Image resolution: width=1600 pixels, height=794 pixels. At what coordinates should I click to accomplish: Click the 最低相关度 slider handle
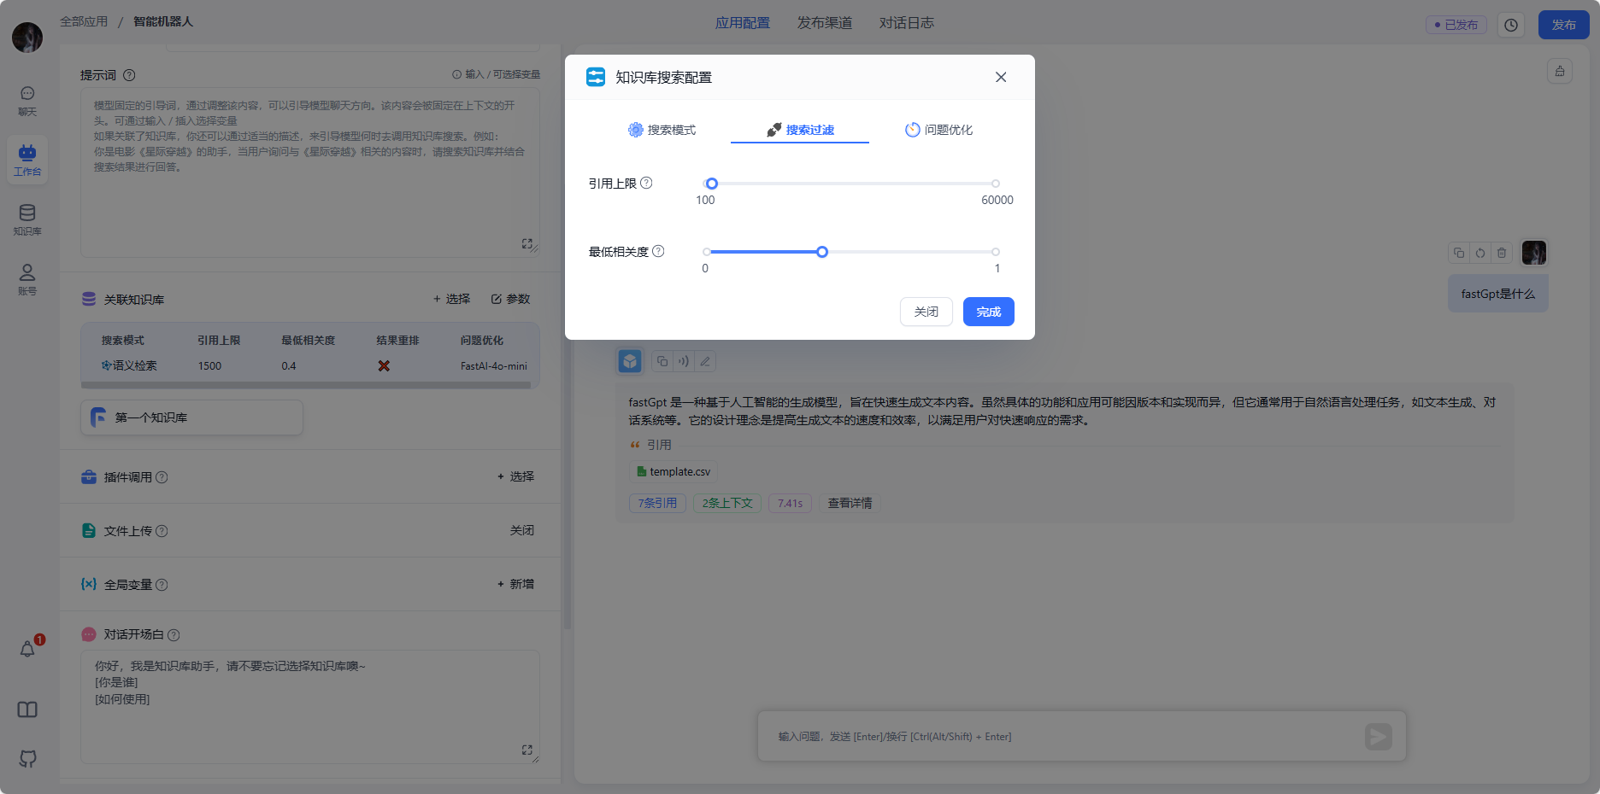822,252
